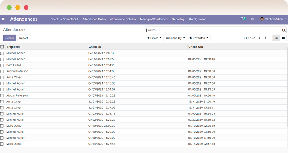Open Configuration menu

click(198, 19)
